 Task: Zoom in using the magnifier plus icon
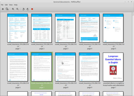tap(13, 9)
